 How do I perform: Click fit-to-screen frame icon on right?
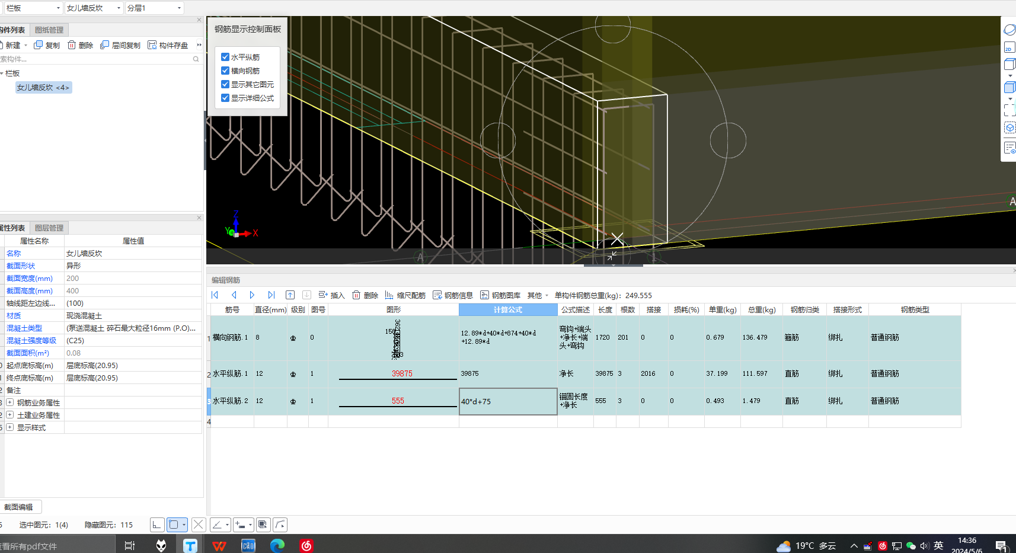[x=1009, y=110]
